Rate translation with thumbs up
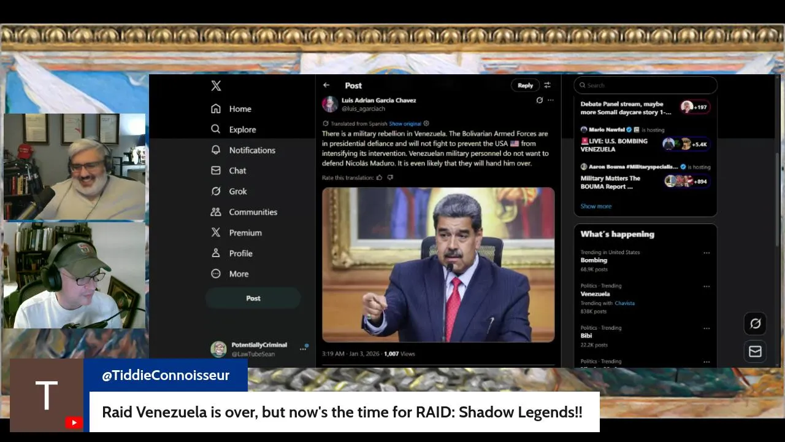The width and height of the screenshot is (785, 442). click(379, 177)
